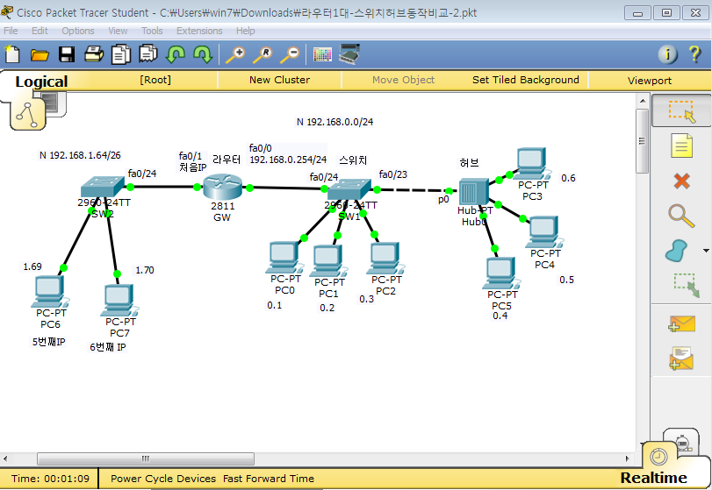712x490 pixels.
Task: Select the PC0 computer
Action: tap(284, 259)
